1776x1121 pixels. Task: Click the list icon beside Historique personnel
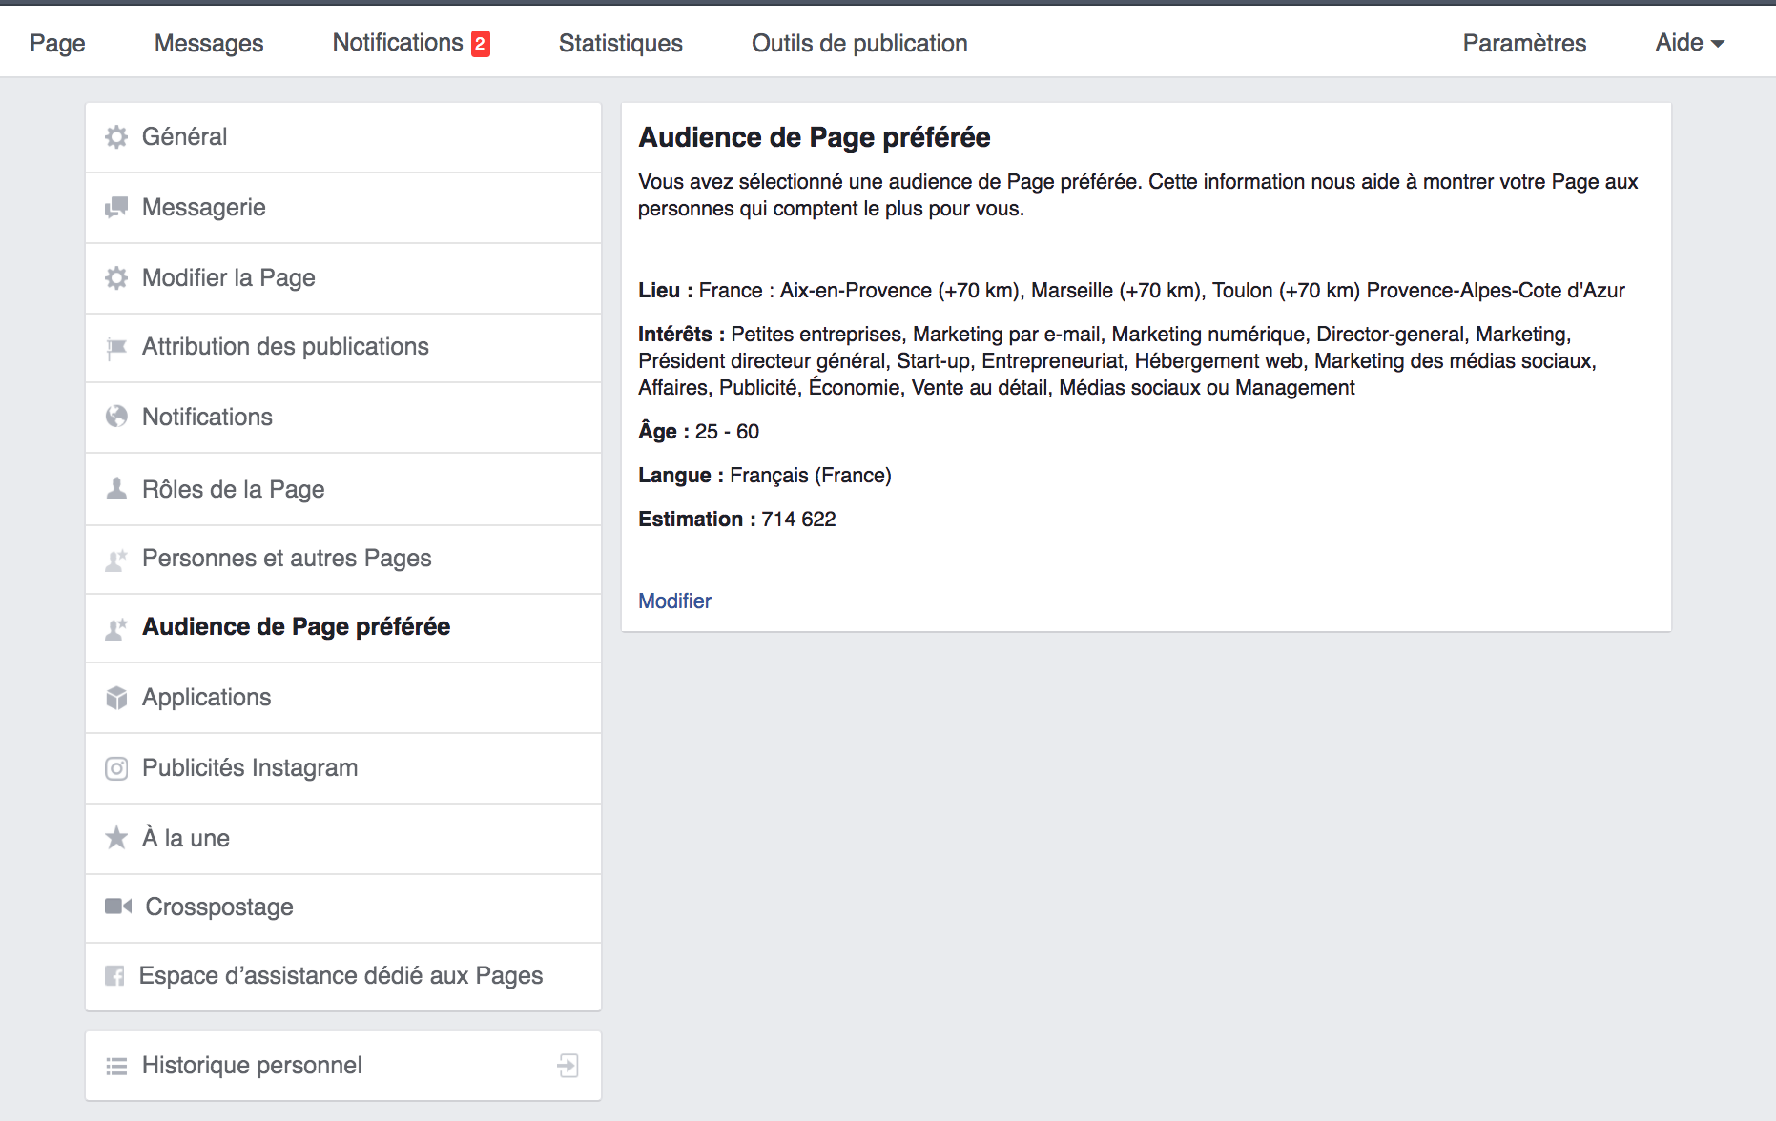point(116,1066)
